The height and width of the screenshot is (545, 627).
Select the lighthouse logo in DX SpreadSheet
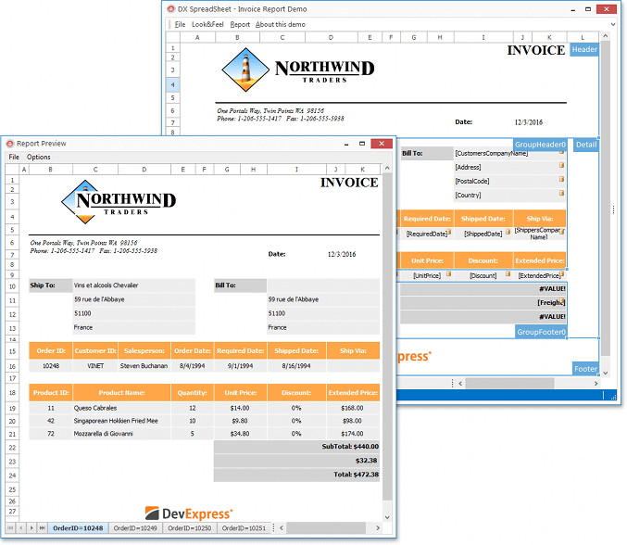click(x=245, y=70)
